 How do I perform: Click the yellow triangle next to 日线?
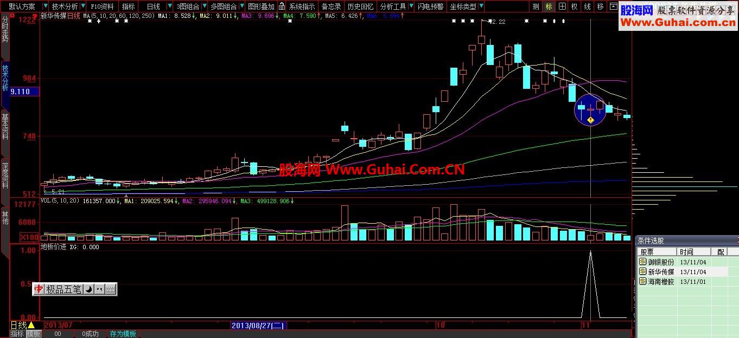pos(31,325)
